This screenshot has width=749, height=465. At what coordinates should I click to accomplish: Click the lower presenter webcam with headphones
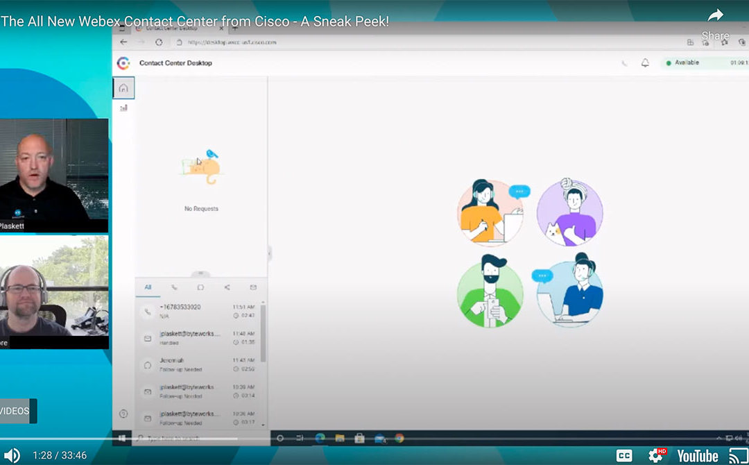click(54, 292)
